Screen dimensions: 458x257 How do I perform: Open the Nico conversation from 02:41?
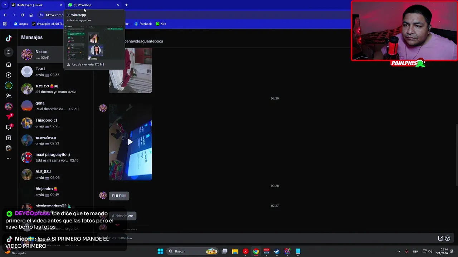[x=55, y=55]
